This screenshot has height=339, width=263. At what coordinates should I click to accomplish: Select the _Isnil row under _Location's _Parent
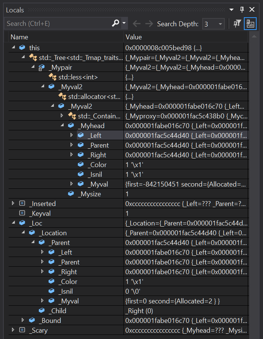[x=66, y=291]
